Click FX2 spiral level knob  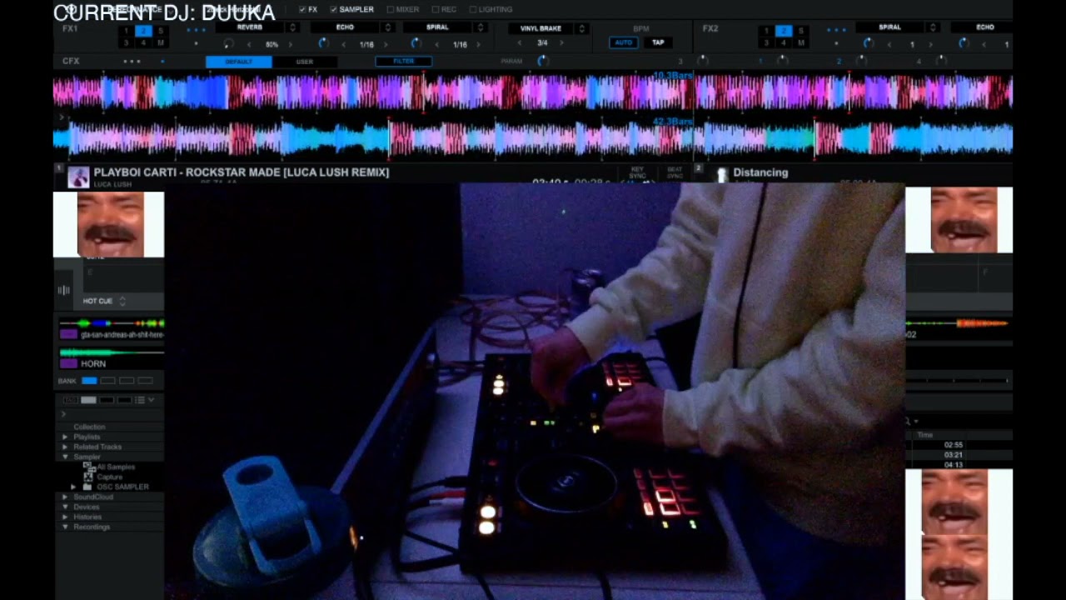click(868, 43)
